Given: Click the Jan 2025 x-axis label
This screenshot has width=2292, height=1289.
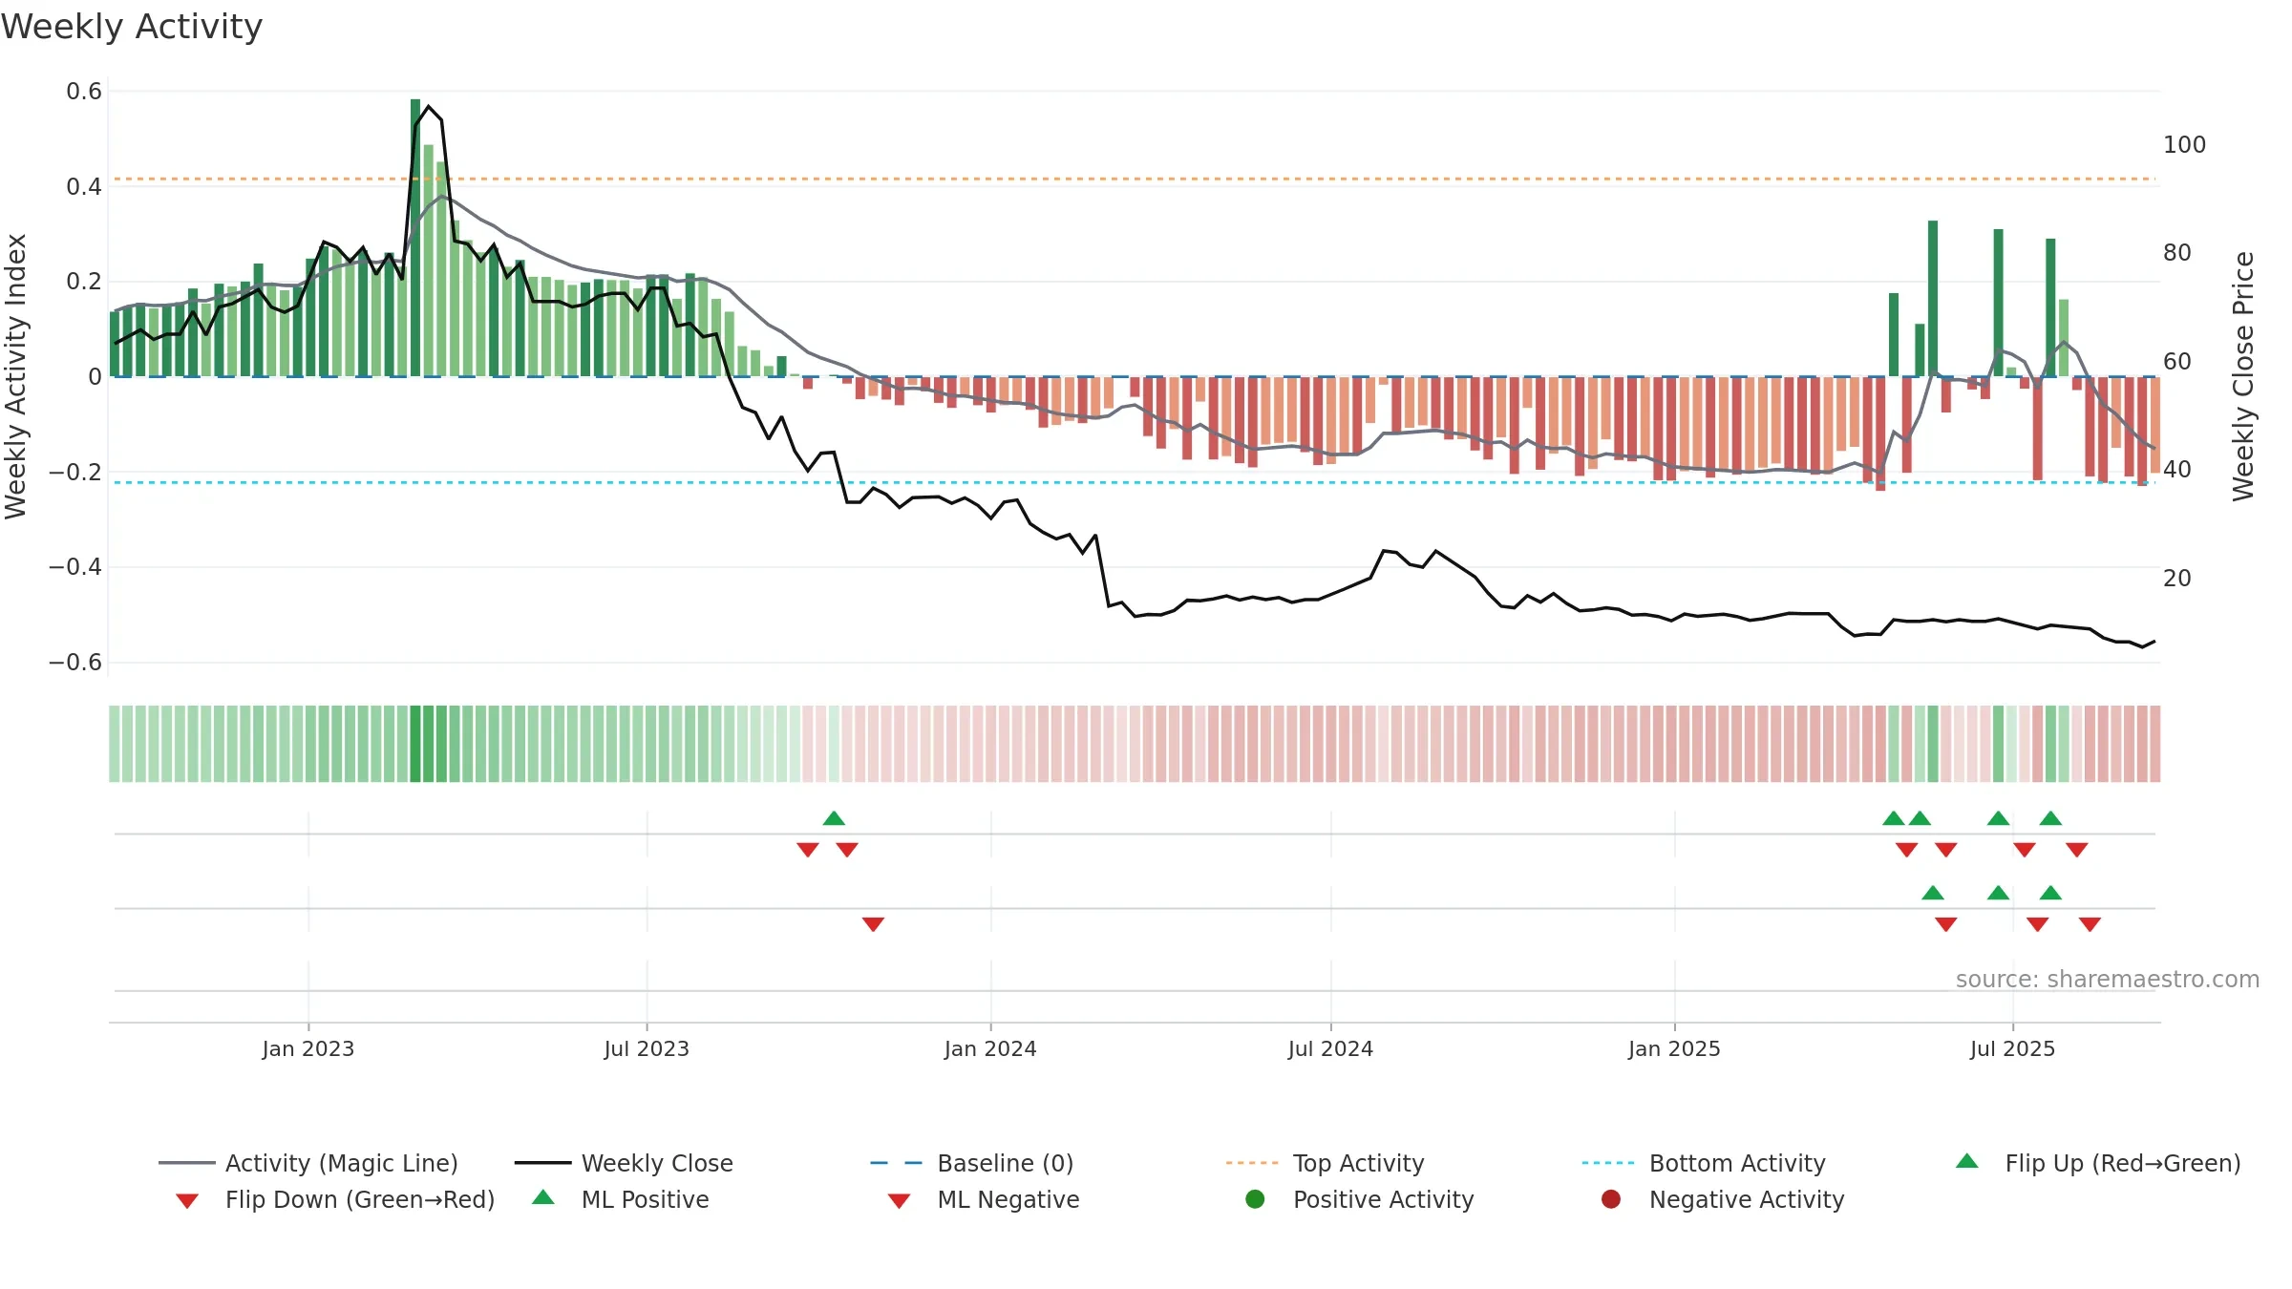Looking at the screenshot, I should coord(1674,1048).
